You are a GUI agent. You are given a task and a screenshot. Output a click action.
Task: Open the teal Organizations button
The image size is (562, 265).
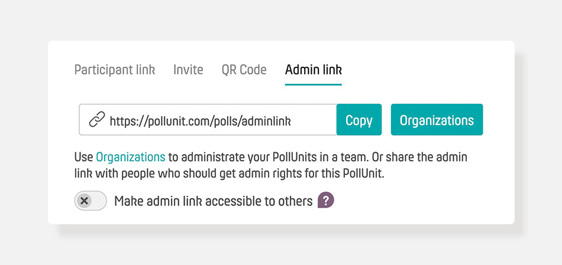(437, 120)
